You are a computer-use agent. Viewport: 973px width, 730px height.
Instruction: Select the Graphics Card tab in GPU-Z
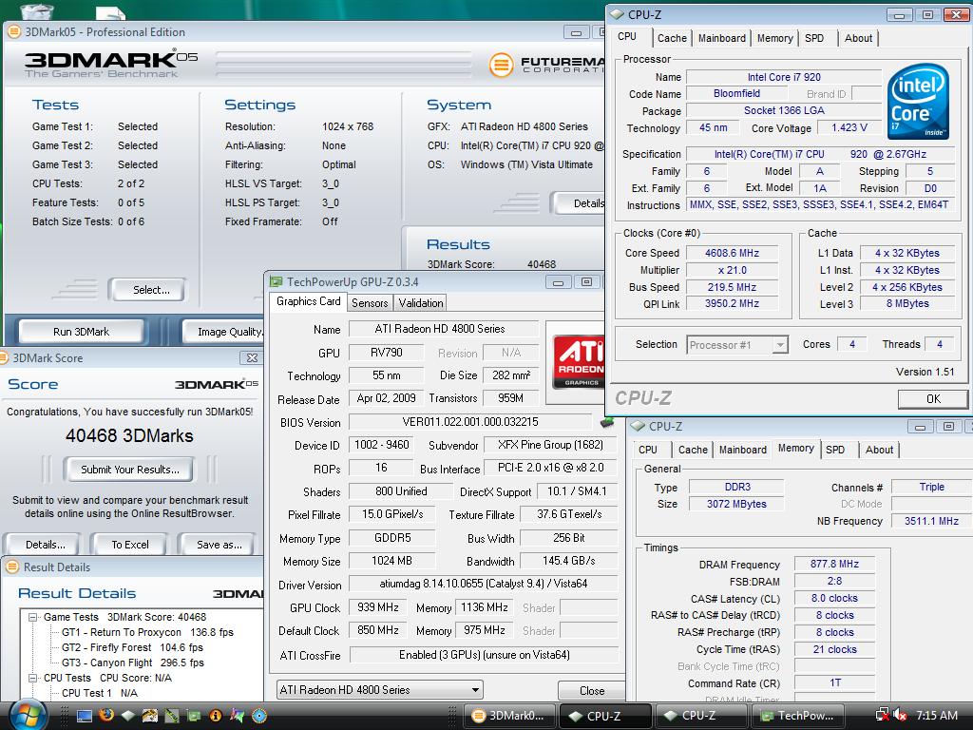[309, 301]
